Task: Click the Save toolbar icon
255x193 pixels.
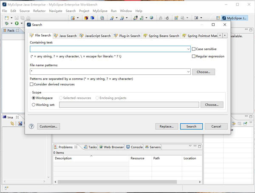Action: [17, 18]
